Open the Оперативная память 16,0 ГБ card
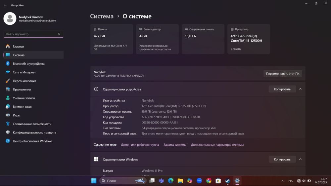The height and width of the screenshot is (186, 331). (203, 39)
